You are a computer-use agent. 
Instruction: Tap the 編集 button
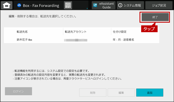tap(121, 93)
